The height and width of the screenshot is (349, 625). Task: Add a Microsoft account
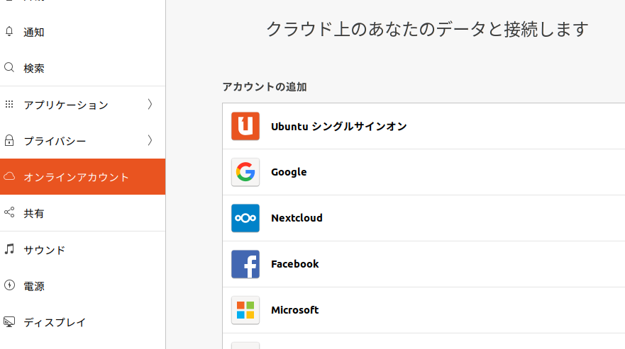tap(424, 310)
